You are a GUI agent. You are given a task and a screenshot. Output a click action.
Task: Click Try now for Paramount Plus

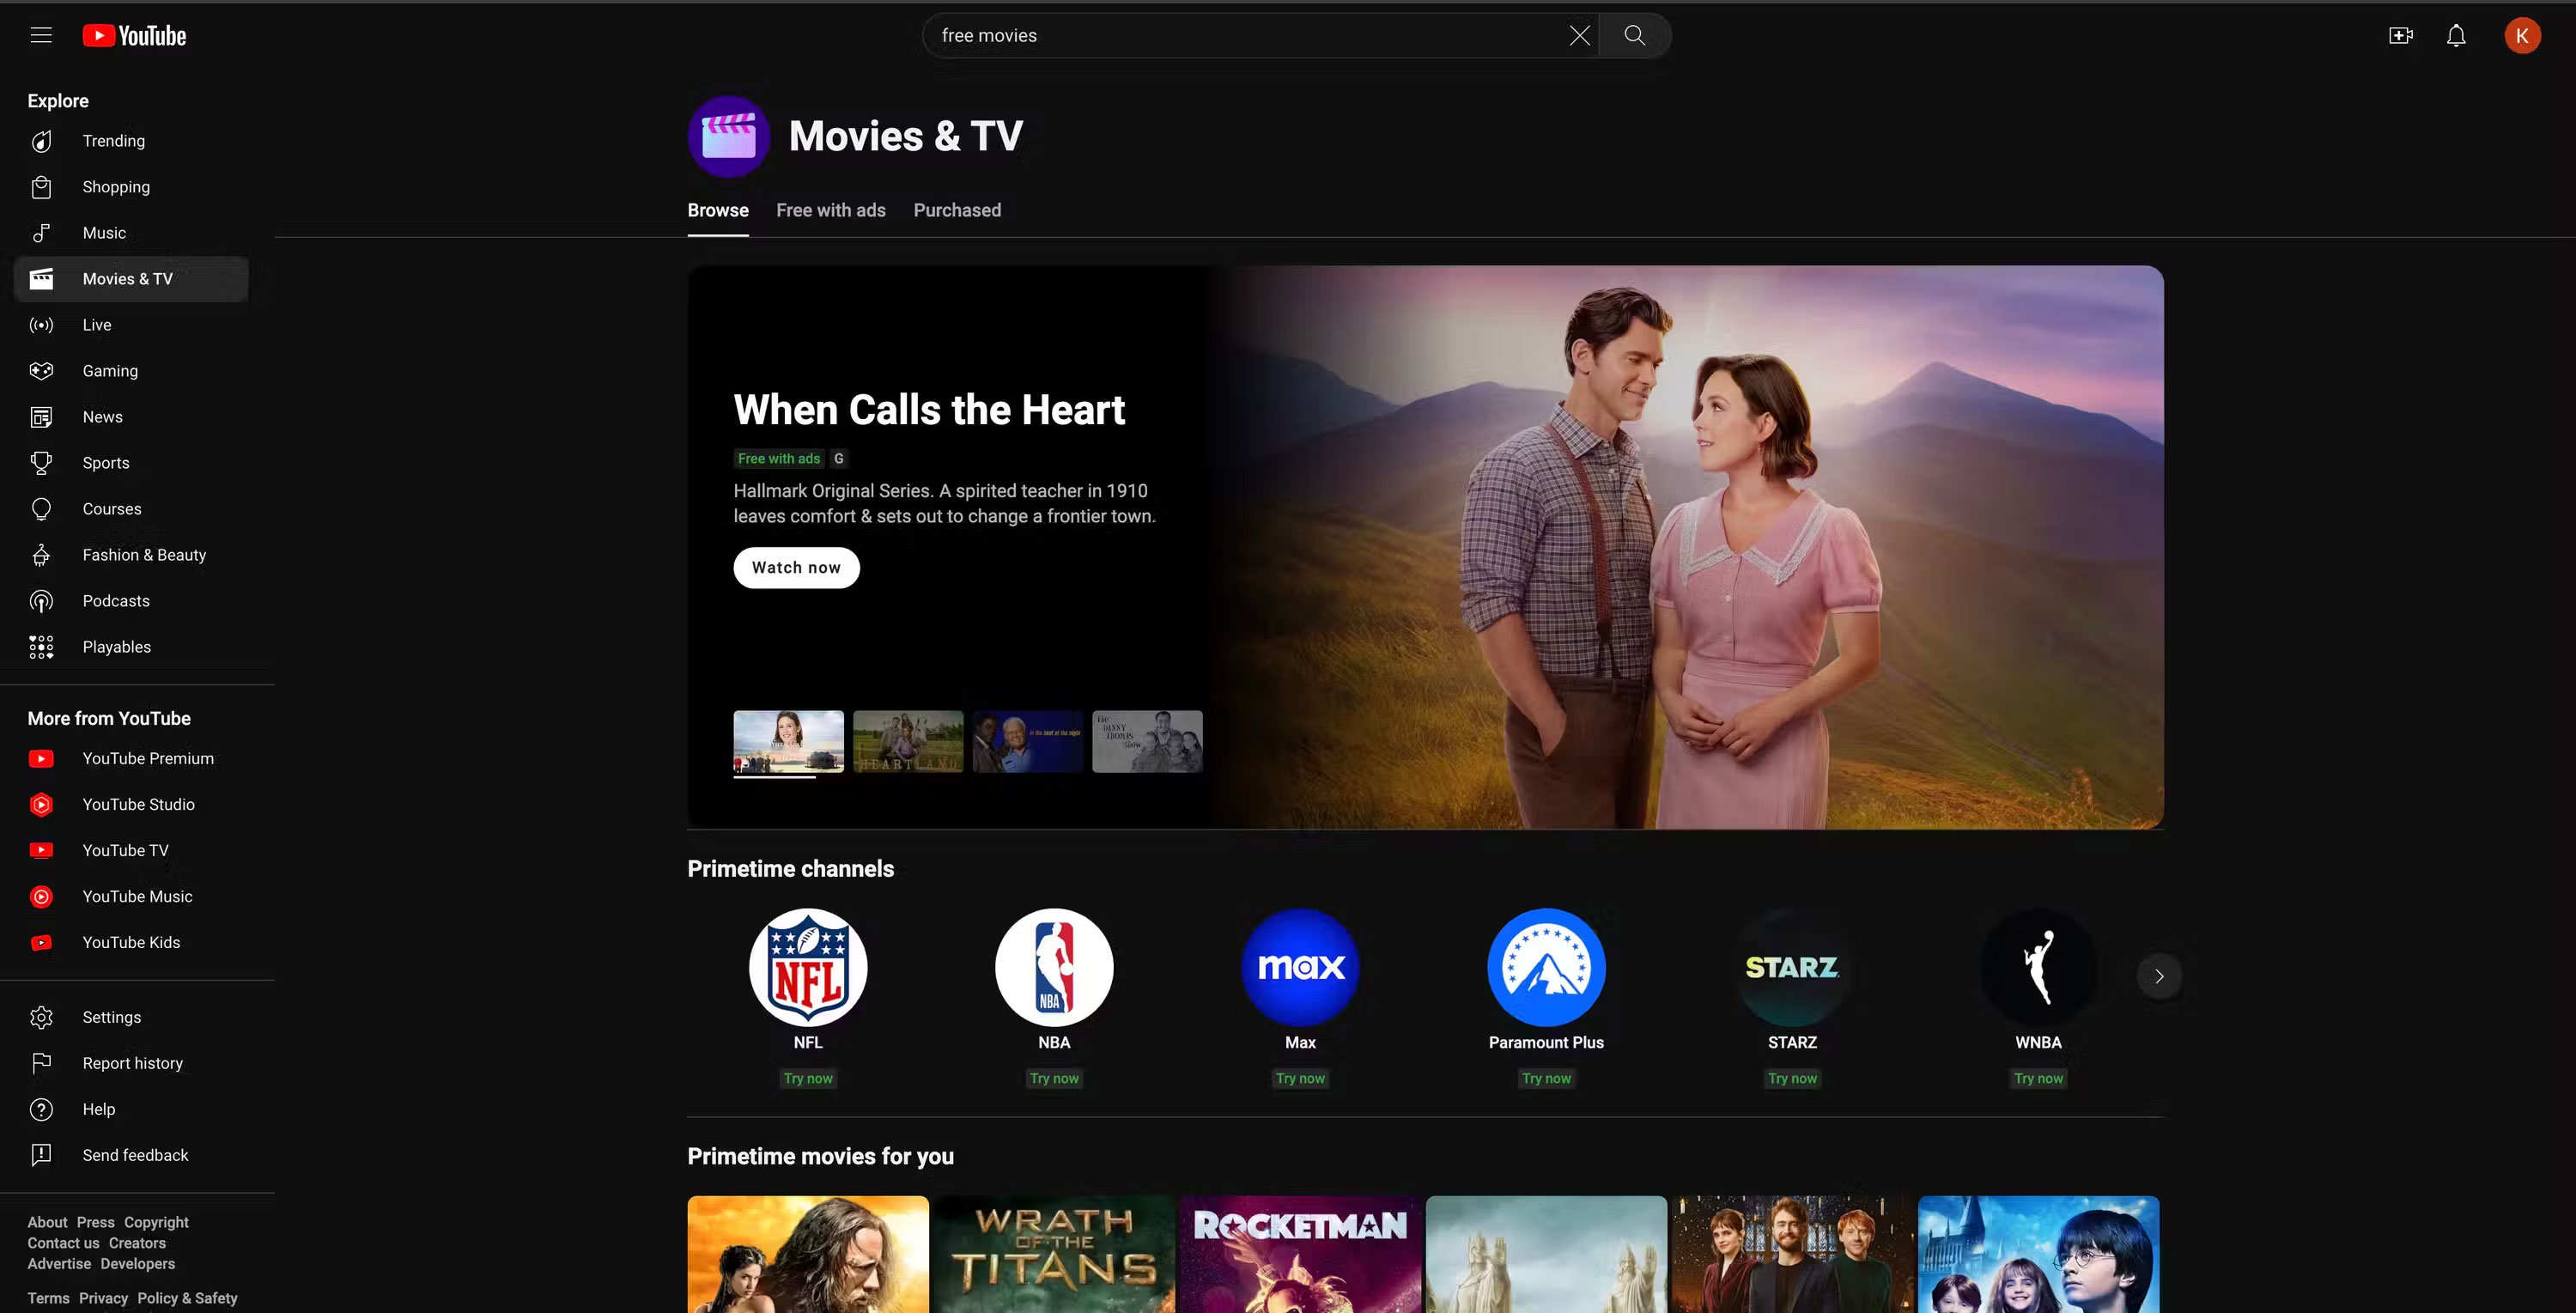point(1545,1079)
